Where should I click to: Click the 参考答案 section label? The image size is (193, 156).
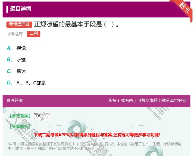pyautogui.click(x=15, y=101)
